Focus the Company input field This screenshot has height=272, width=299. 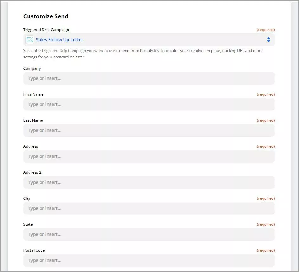pos(149,78)
